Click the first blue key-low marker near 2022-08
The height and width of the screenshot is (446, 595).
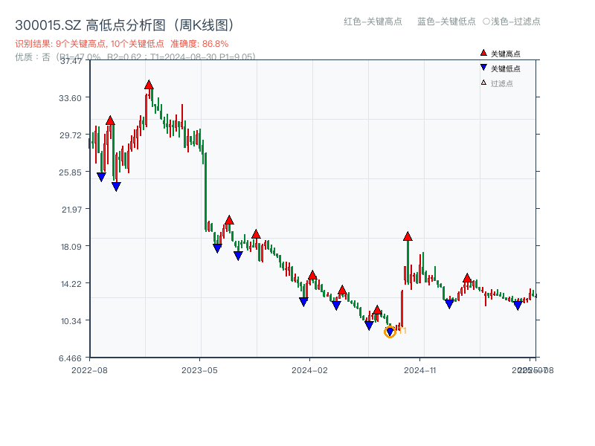(x=102, y=175)
